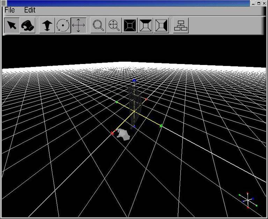Click the orientation axis gizmo in the corner
The width and height of the screenshot is (268, 219).
(x=248, y=200)
